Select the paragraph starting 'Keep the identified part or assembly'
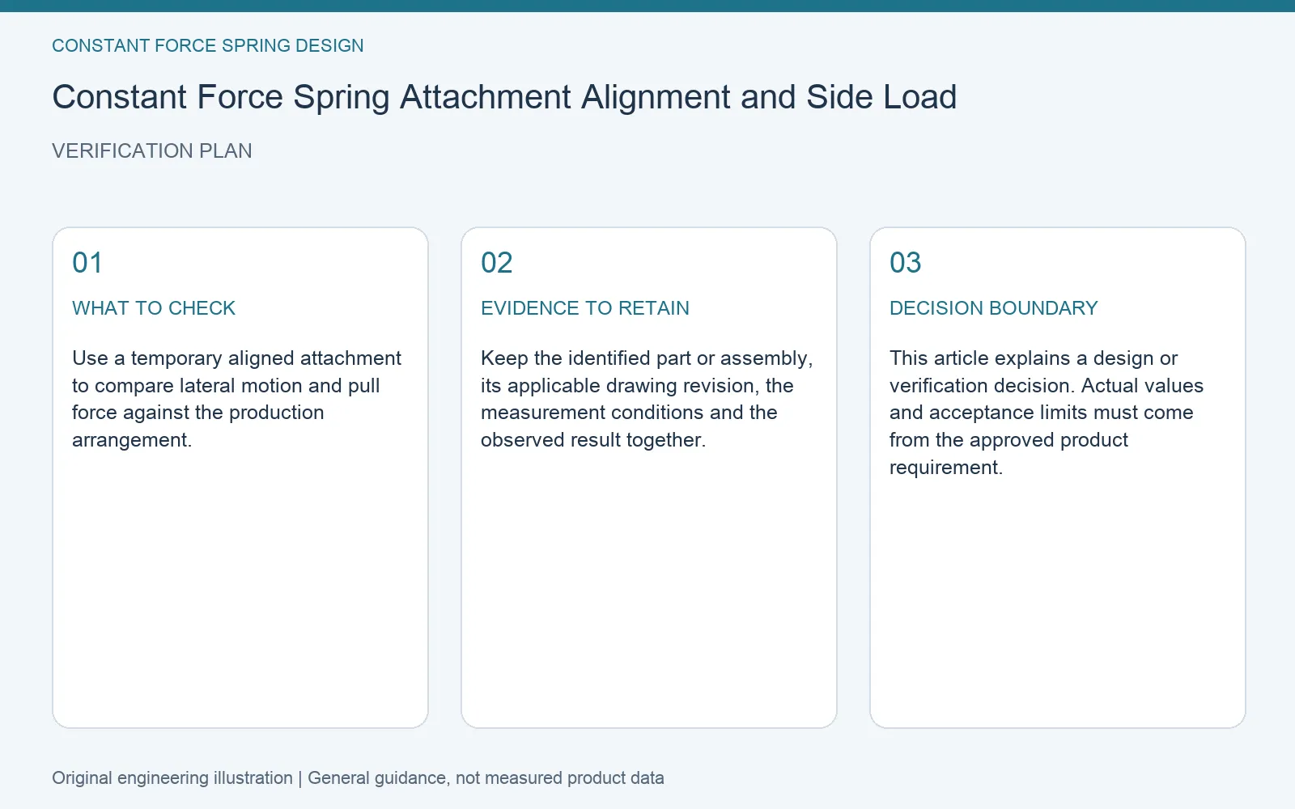 647,399
